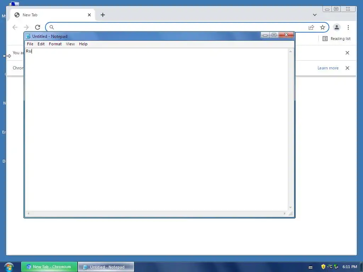The image size is (363, 272).
Task: Open the Reading list in Chromium
Action: (x=337, y=39)
